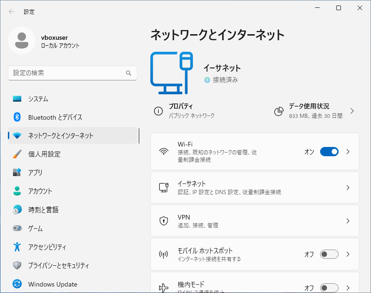
Task: Click the vboxuser profile avatar
Action: coord(22,41)
